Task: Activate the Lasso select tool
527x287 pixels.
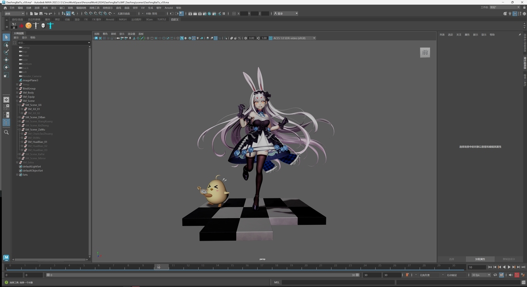Action: (6, 44)
